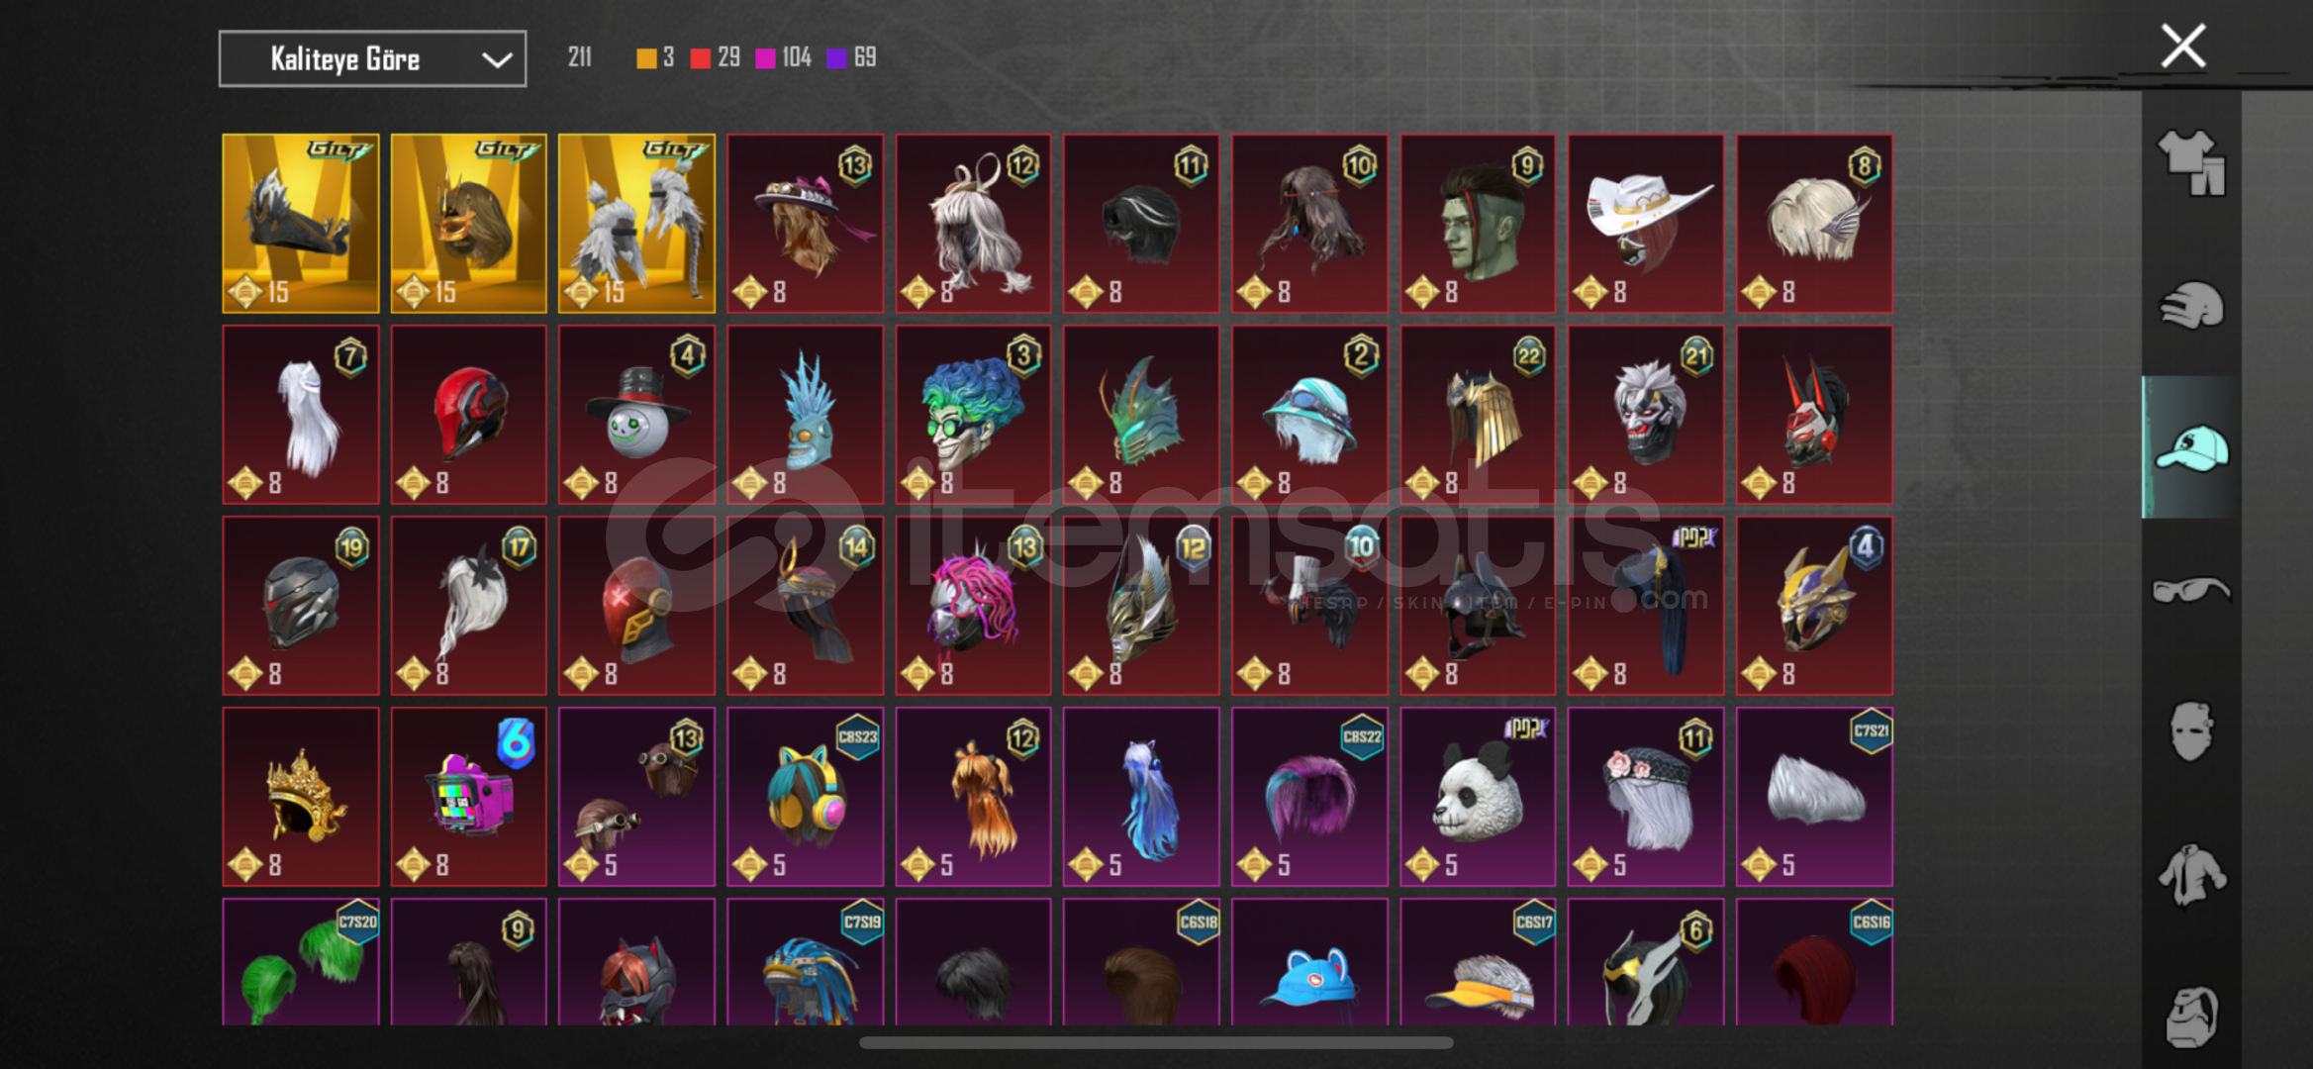Close the inventory with X button
2313x1069 pixels.
pyautogui.click(x=2182, y=46)
